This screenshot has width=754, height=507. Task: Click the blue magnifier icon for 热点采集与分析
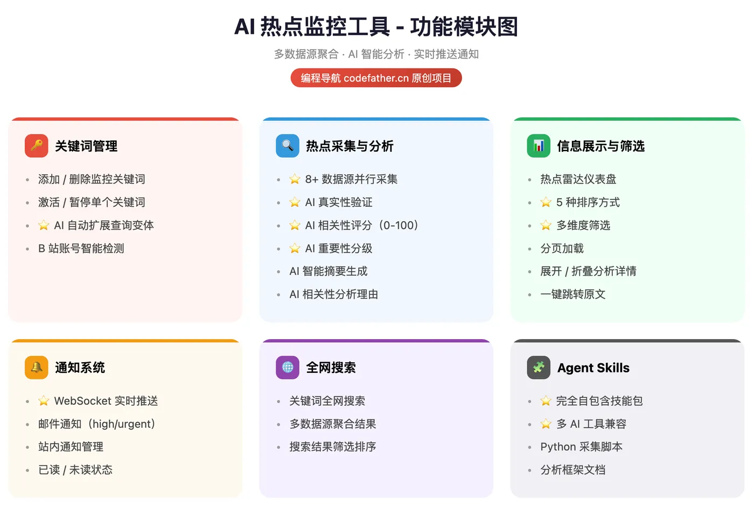[288, 146]
